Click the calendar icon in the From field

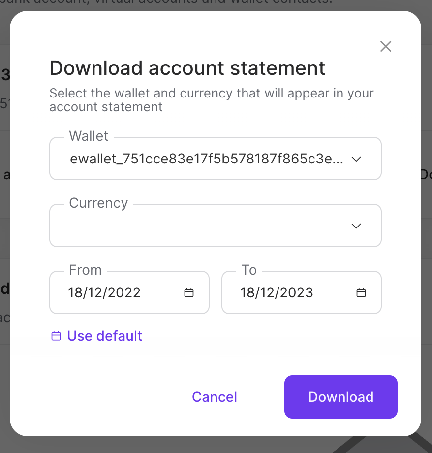coord(189,292)
